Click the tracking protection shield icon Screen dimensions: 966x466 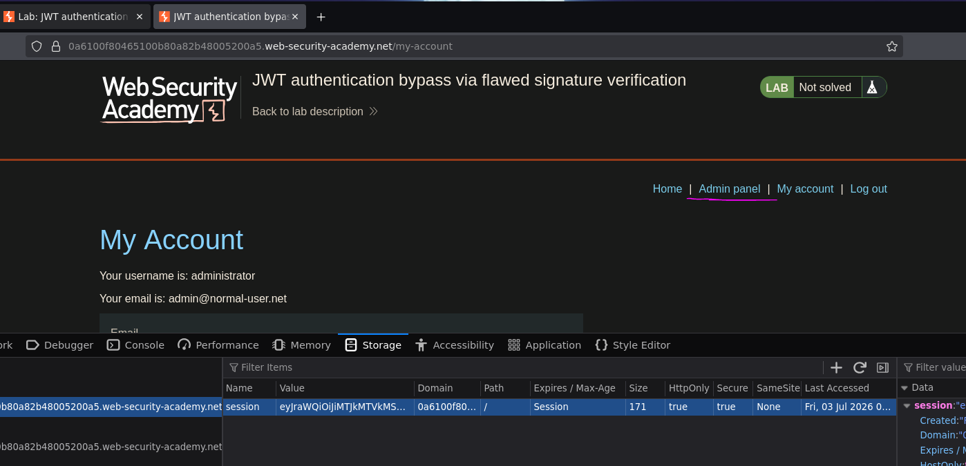(x=37, y=46)
